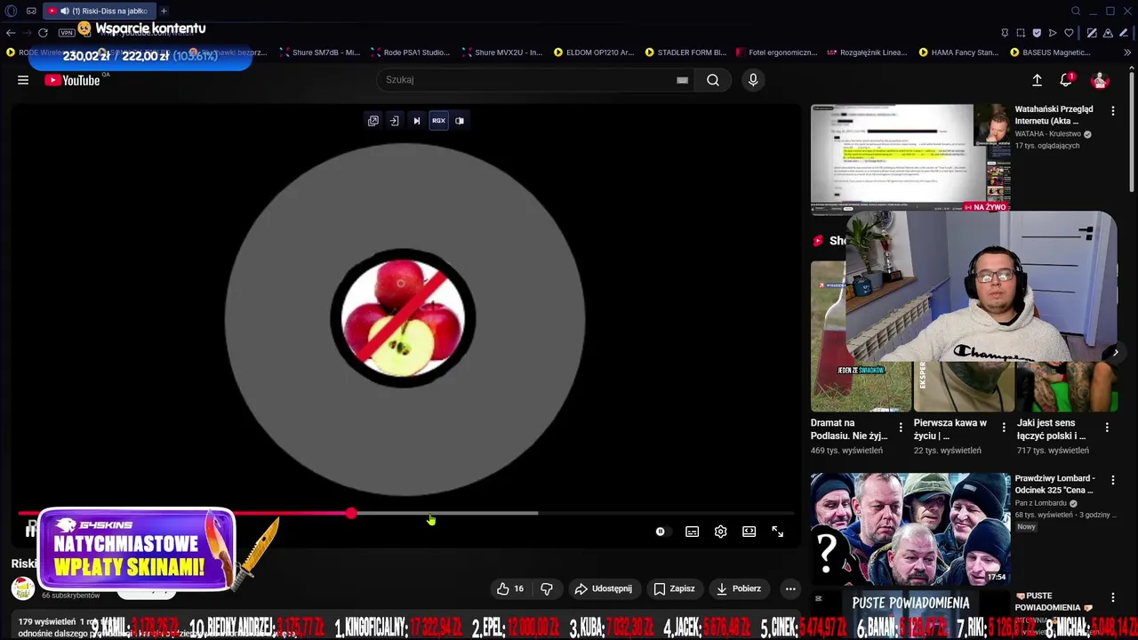Open STADLER FORM bookmark
The image size is (1138, 640).
point(685,52)
